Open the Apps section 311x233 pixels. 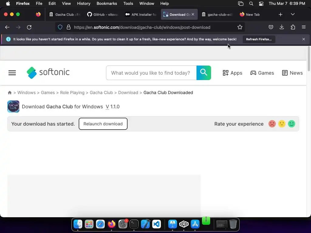pyautogui.click(x=232, y=73)
